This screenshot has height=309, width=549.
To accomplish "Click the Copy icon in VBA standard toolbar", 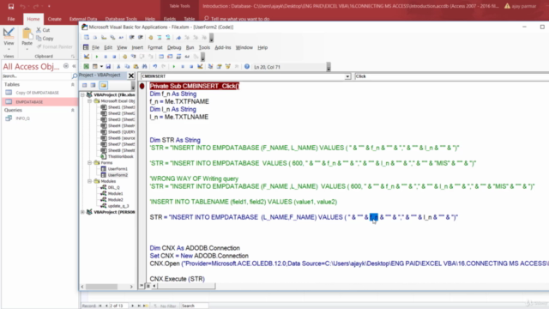I will tap(128, 67).
